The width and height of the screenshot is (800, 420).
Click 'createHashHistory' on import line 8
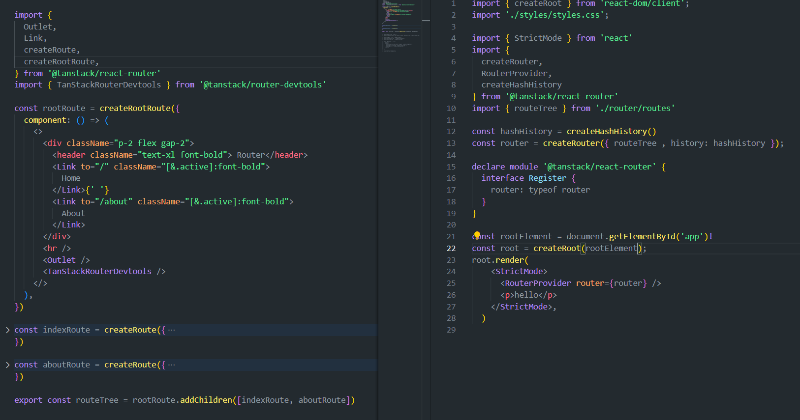[522, 85]
